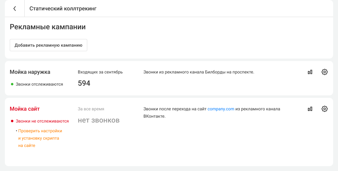Open settings gear for Мойка наружка

325,72
